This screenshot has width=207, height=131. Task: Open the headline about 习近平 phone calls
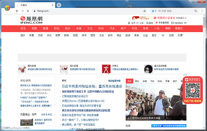(x=92, y=86)
